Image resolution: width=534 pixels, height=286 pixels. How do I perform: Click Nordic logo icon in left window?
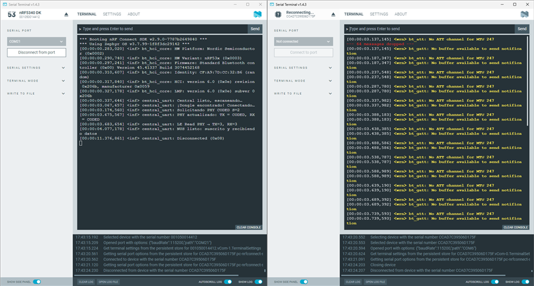258,14
